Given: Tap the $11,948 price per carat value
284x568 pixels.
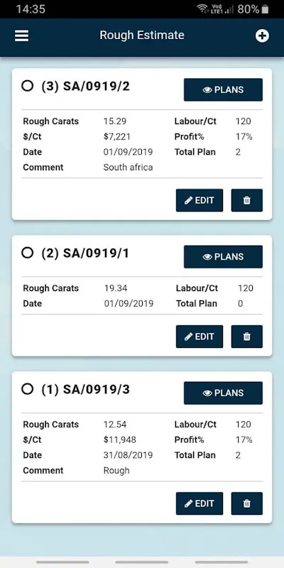Looking at the screenshot, I should (119, 439).
